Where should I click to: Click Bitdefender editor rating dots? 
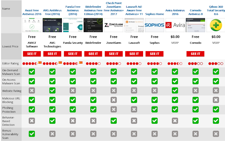[93, 63]
